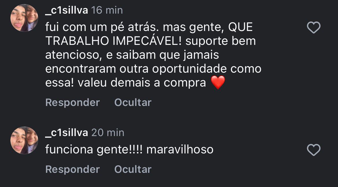Open profile picture of the 16 min comment
This screenshot has width=338, height=187.
(x=25, y=18)
